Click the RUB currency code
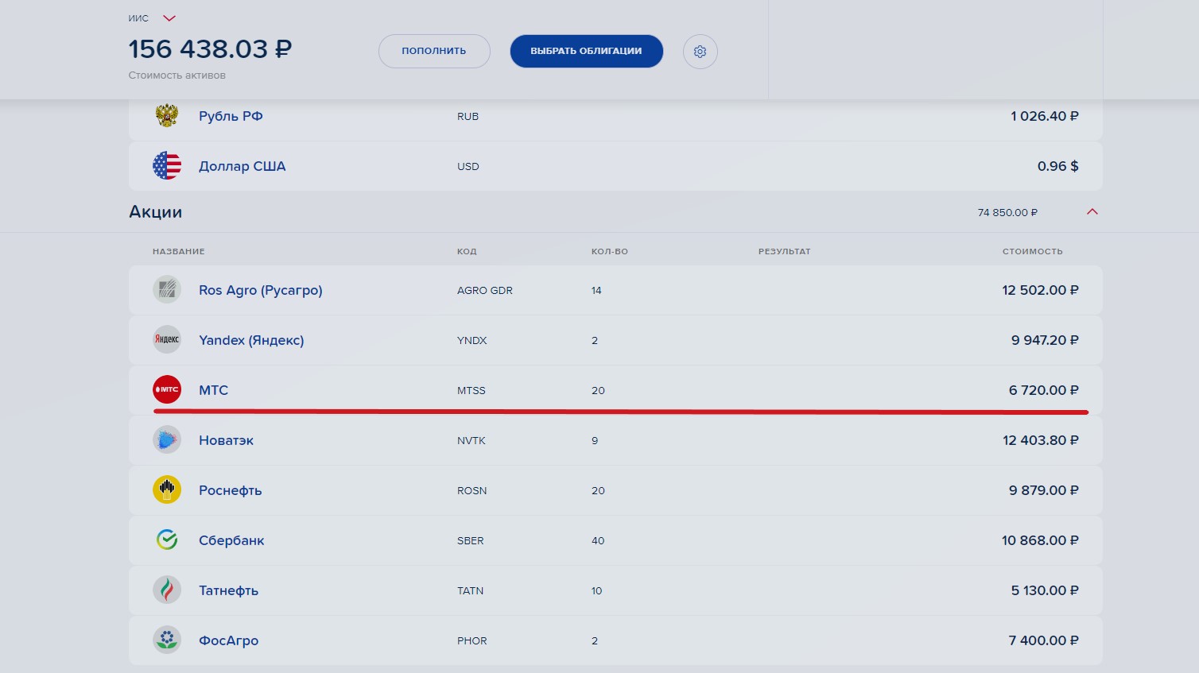 468,116
